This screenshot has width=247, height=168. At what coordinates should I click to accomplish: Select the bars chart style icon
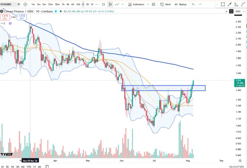104,4
